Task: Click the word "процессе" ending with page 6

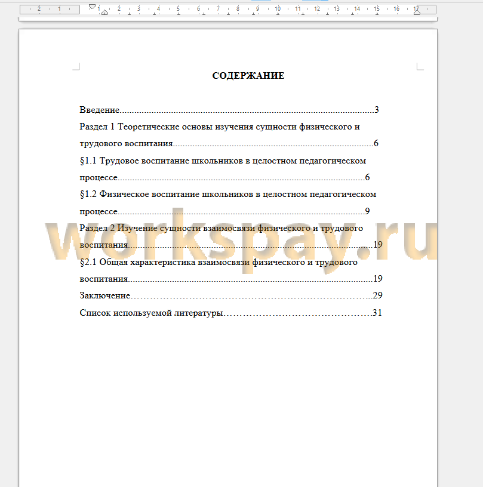Action: 99,177
